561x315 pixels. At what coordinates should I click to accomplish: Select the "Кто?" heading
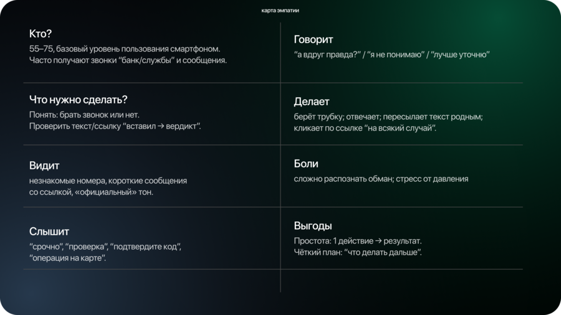point(41,33)
